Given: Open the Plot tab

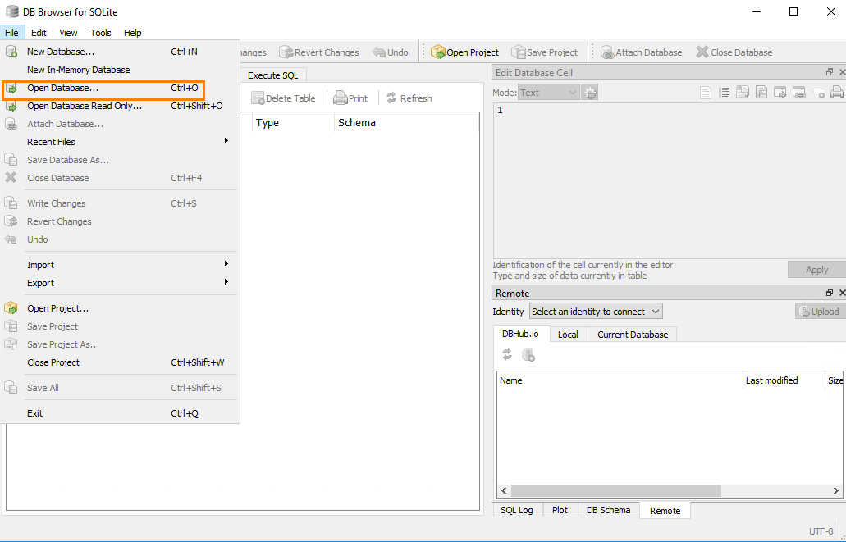Looking at the screenshot, I should pos(560,510).
